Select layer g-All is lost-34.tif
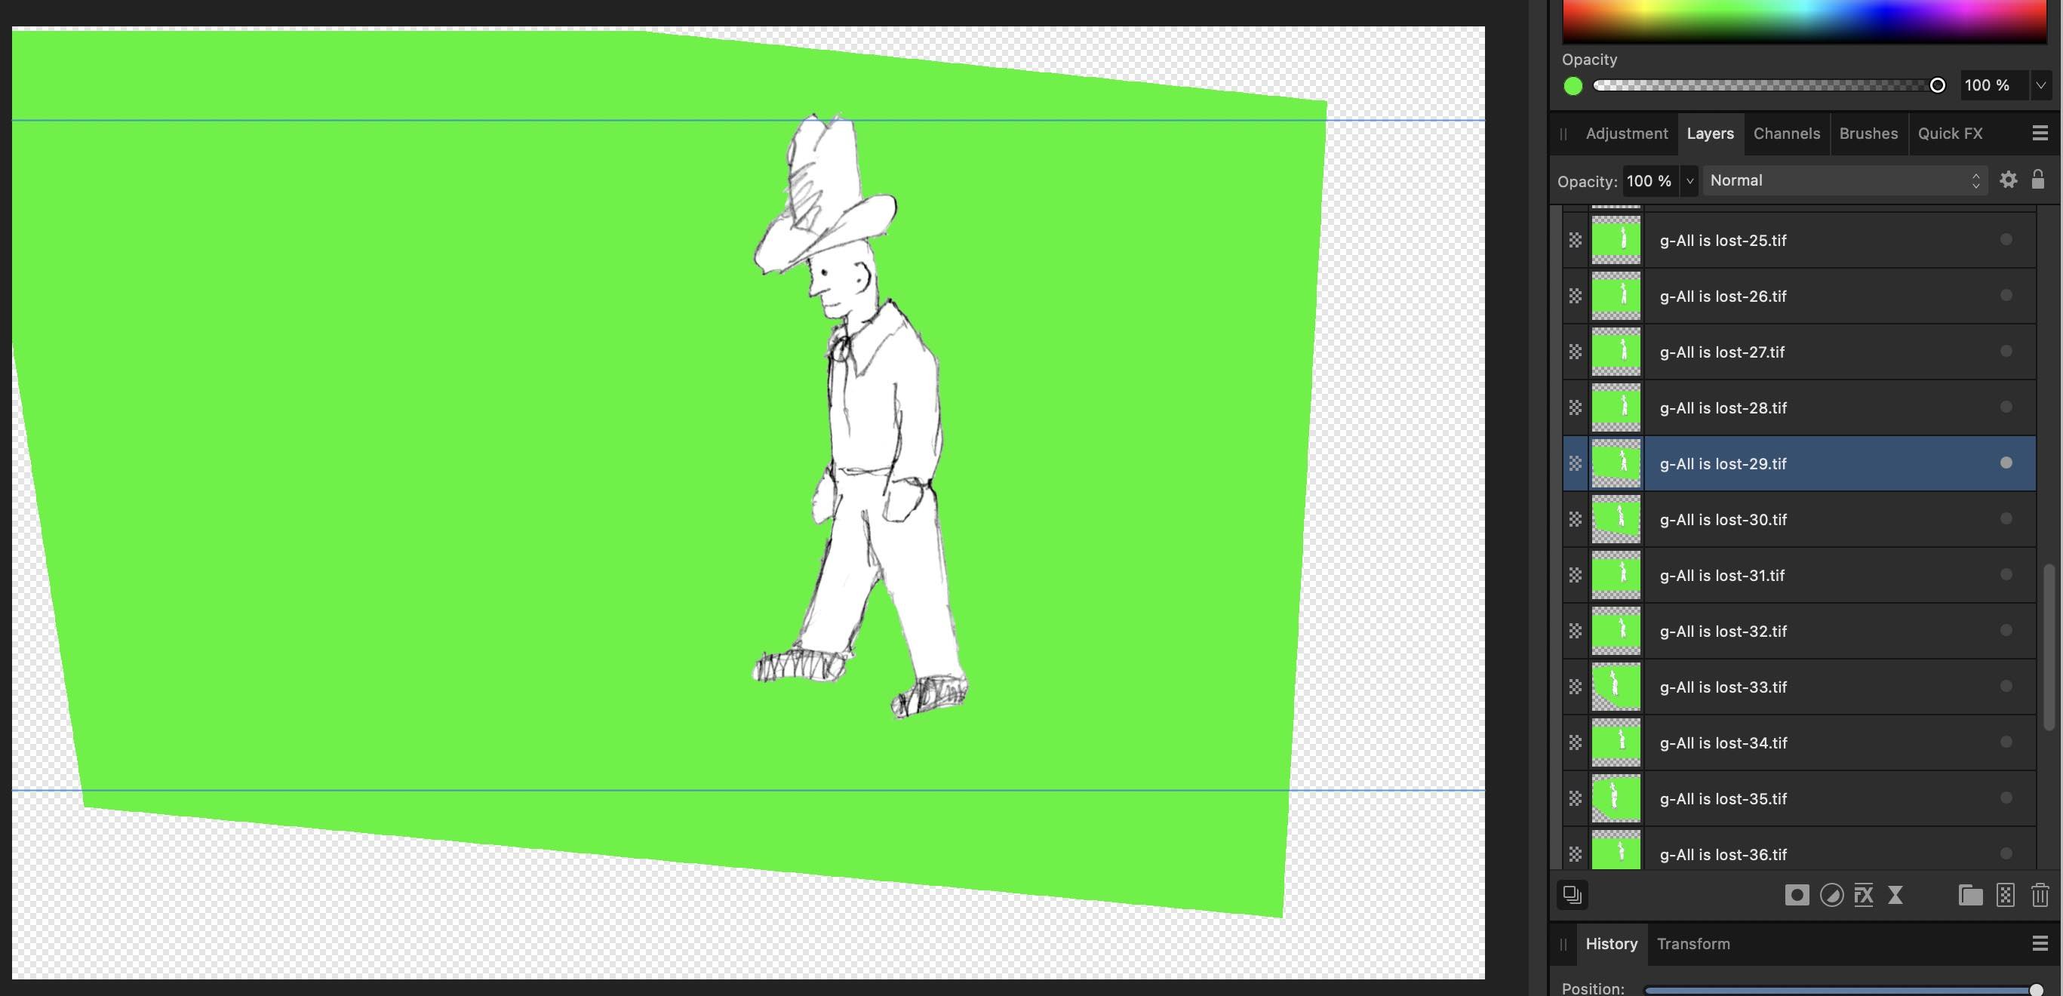Screen dimensions: 2063x996 click(x=1799, y=743)
